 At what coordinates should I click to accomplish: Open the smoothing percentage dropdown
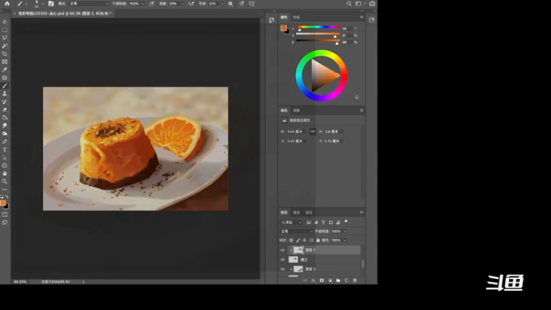point(222,4)
